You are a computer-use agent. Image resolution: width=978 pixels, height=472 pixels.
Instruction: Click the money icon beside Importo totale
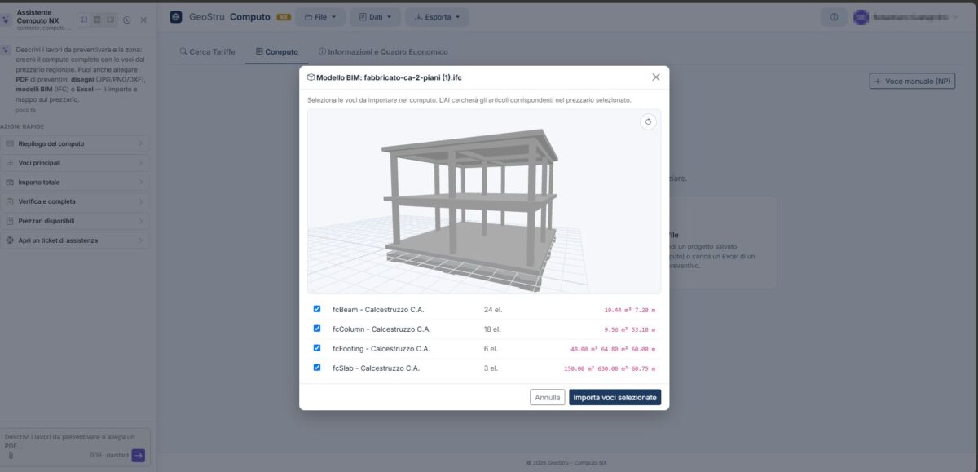[10, 183]
